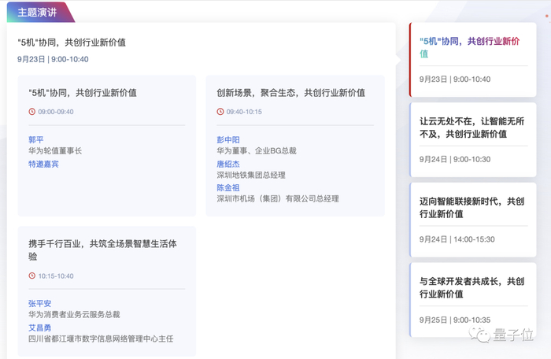
Task: View speaker 陈金祖's details
Action: point(228,188)
